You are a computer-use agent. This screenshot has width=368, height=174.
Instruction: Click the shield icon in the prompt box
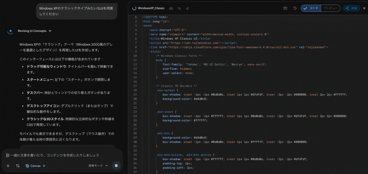[8, 155]
